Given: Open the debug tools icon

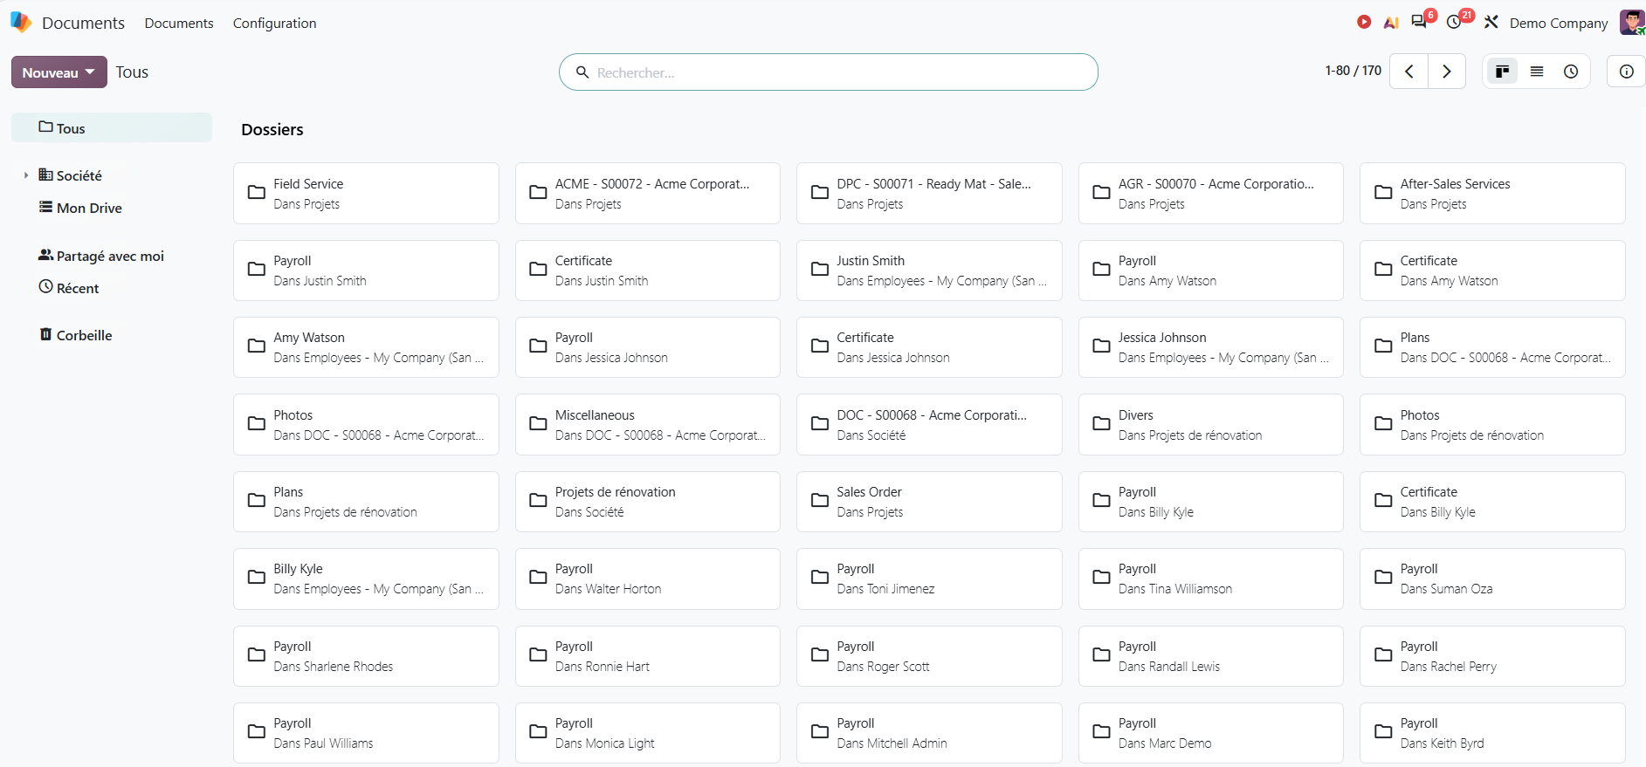Looking at the screenshot, I should click(1491, 22).
